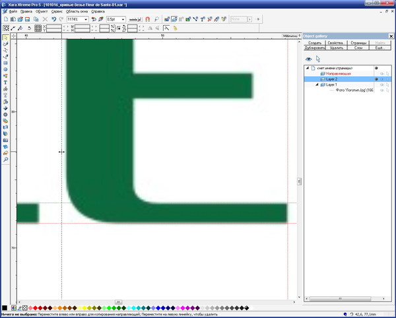396x318 pixels.
Task: Pick the blue color swatch
Action: click(158, 308)
